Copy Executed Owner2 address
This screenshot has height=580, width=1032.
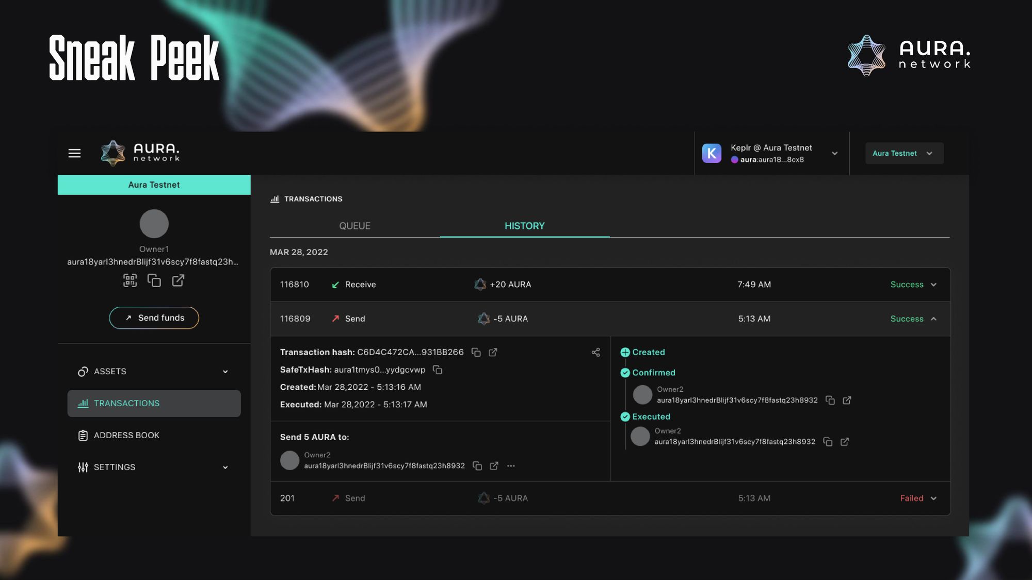coord(828,442)
